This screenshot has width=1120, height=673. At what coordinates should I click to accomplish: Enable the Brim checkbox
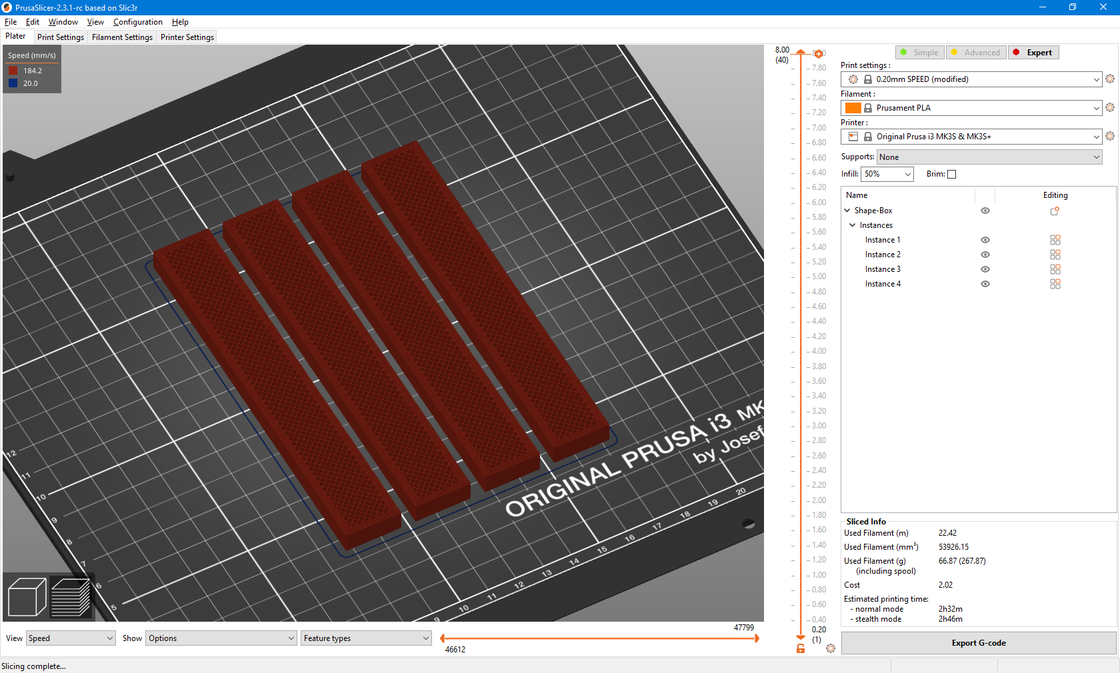click(x=952, y=175)
